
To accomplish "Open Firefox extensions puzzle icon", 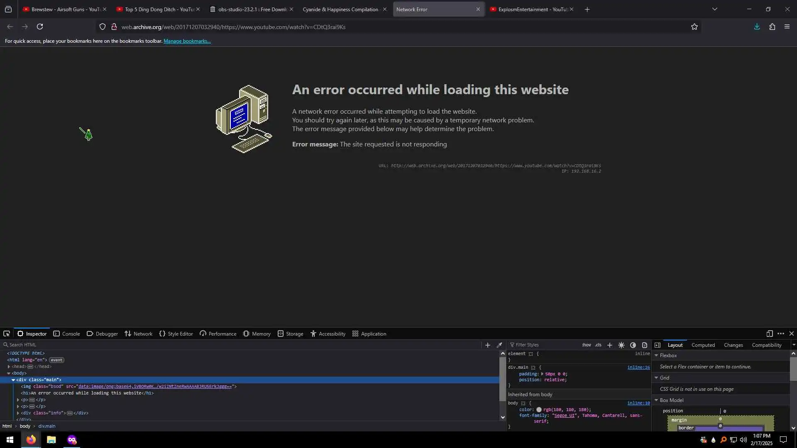I will click(x=772, y=27).
